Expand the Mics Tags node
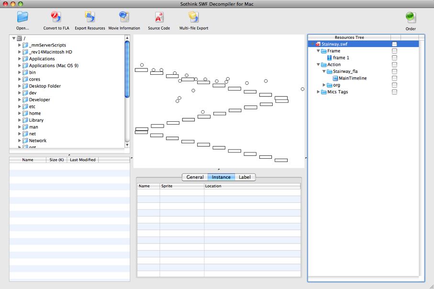Image resolution: width=434 pixels, height=289 pixels. [x=319, y=92]
